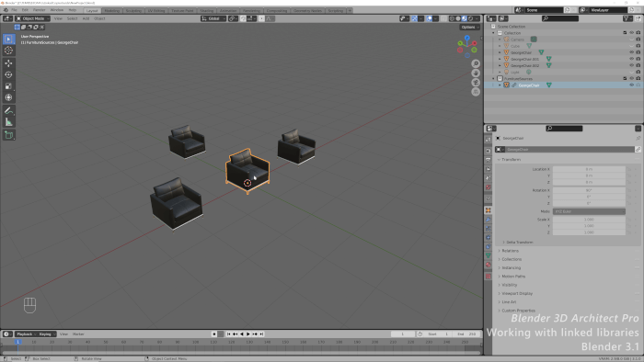Click the blue Z axis on navigation gizmo
This screenshot has height=362, width=644.
467,38
